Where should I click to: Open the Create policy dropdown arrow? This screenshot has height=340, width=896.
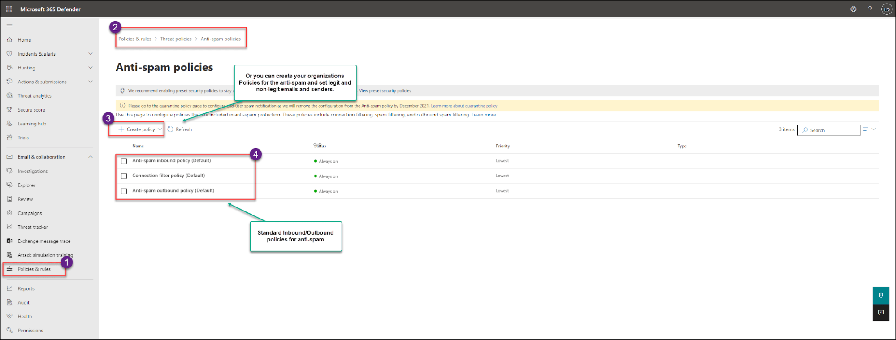[x=160, y=129]
